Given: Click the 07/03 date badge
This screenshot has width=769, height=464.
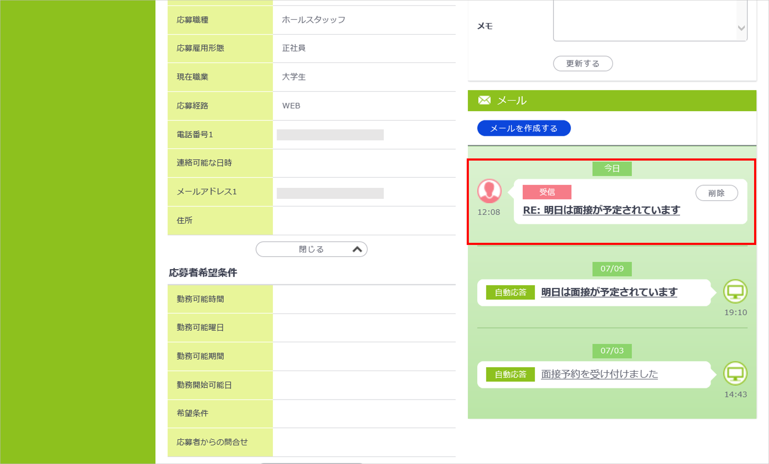Looking at the screenshot, I should (x=612, y=351).
